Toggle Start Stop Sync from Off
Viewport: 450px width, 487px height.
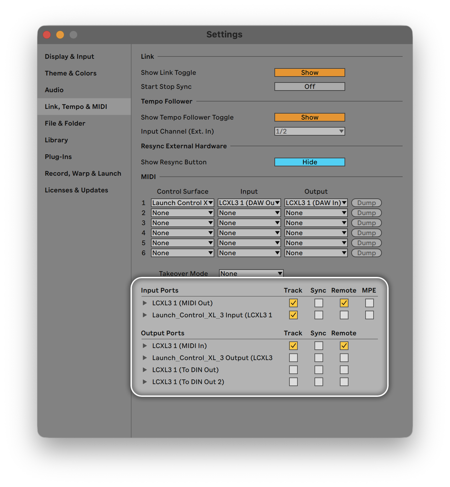pos(310,87)
